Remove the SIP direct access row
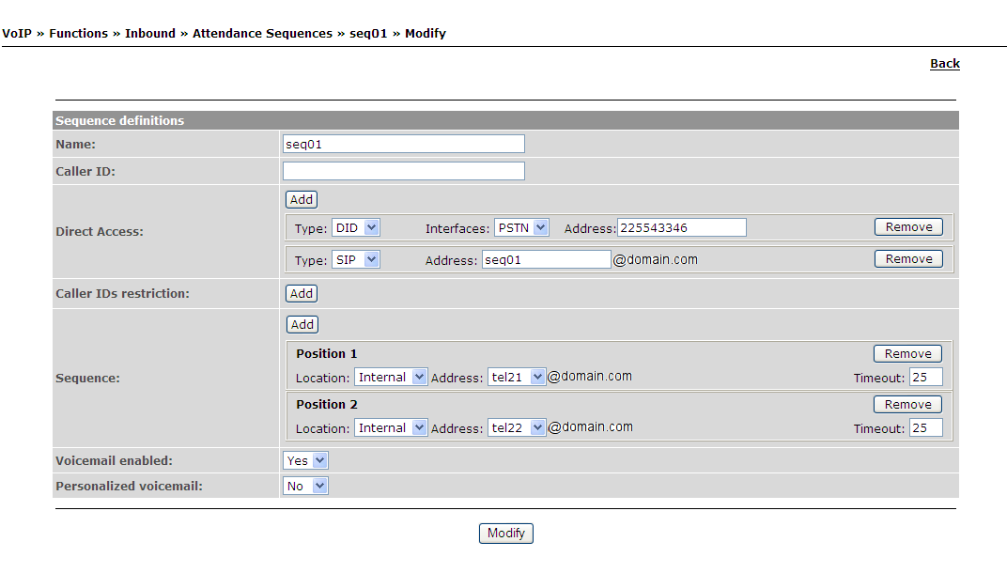The image size is (1007, 573). point(908,259)
